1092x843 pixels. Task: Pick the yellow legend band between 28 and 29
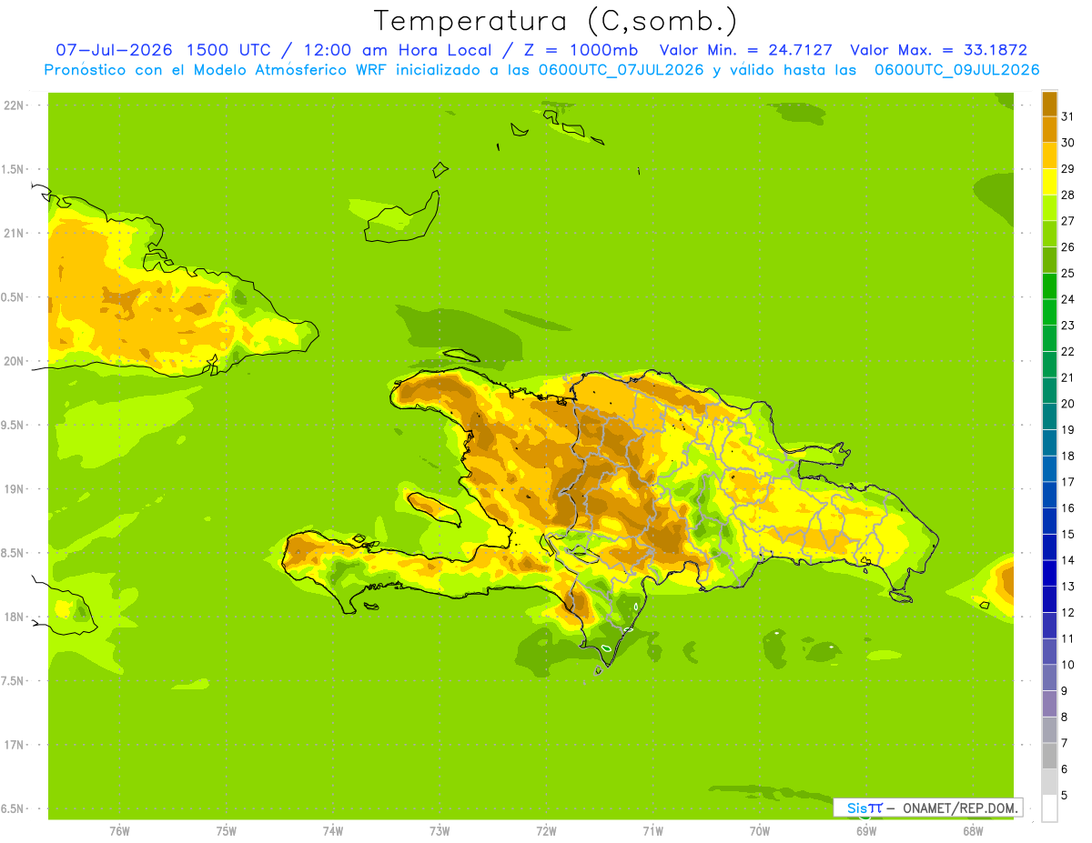point(1049,181)
